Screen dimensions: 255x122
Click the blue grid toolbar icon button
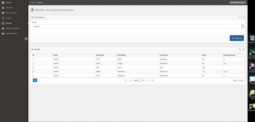pos(35,80)
